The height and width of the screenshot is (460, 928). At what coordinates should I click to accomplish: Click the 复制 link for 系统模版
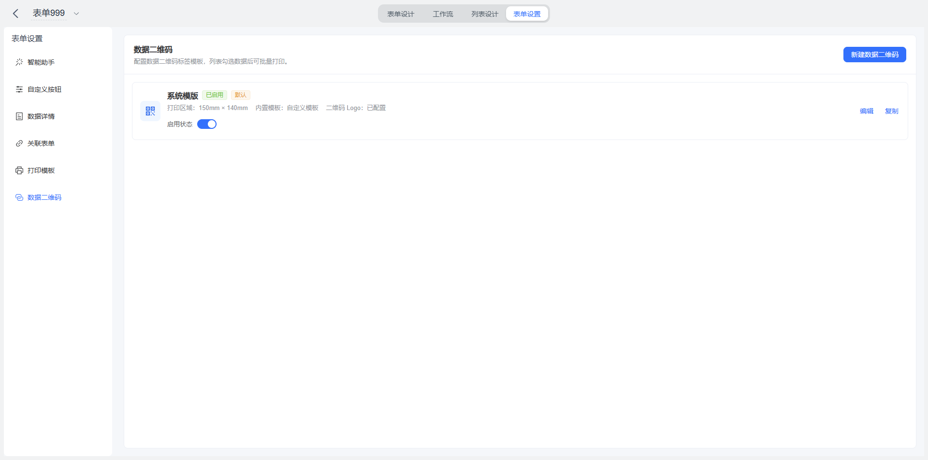[x=891, y=111]
